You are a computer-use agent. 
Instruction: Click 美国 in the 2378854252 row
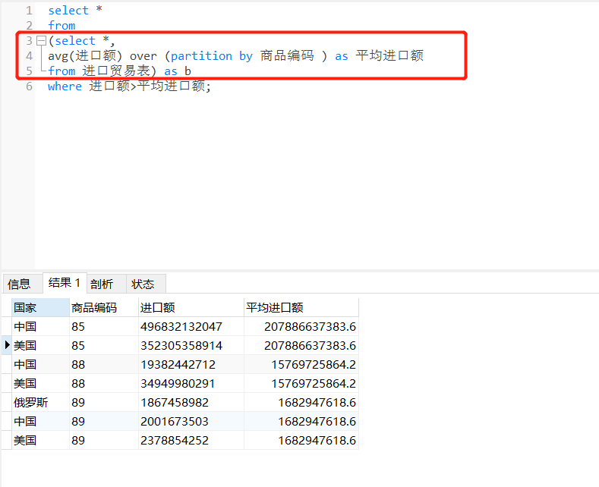[40, 441]
